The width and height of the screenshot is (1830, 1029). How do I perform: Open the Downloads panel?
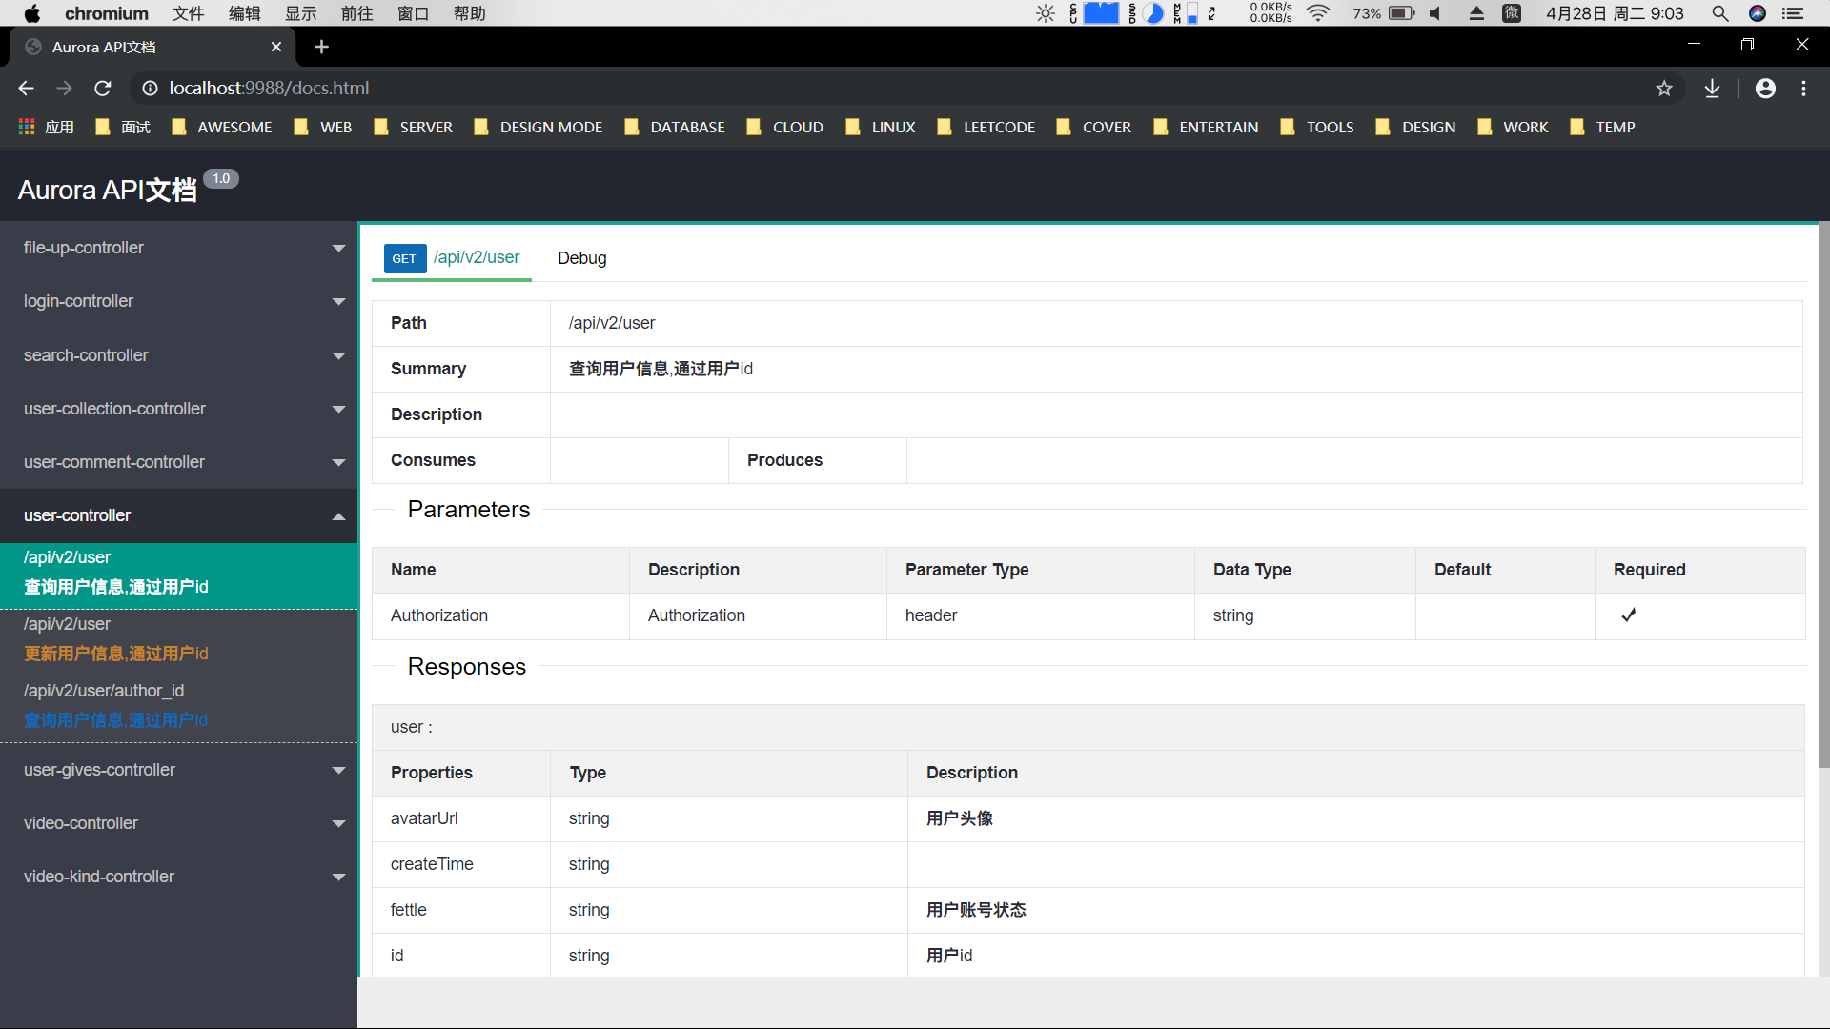click(x=1713, y=88)
